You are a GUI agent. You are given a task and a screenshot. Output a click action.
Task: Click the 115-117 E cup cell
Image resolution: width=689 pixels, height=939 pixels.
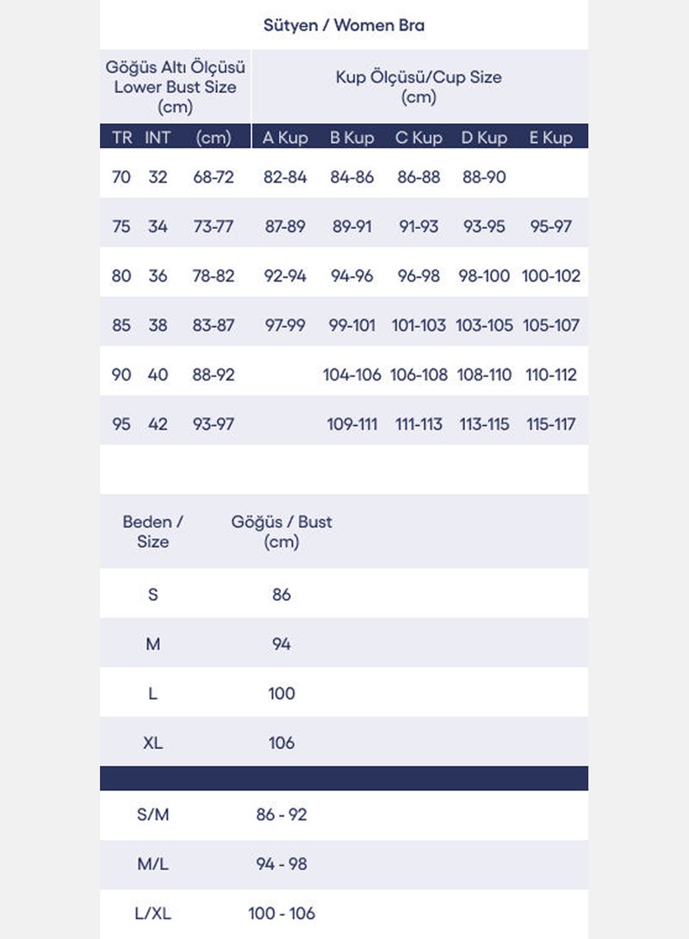[551, 424]
